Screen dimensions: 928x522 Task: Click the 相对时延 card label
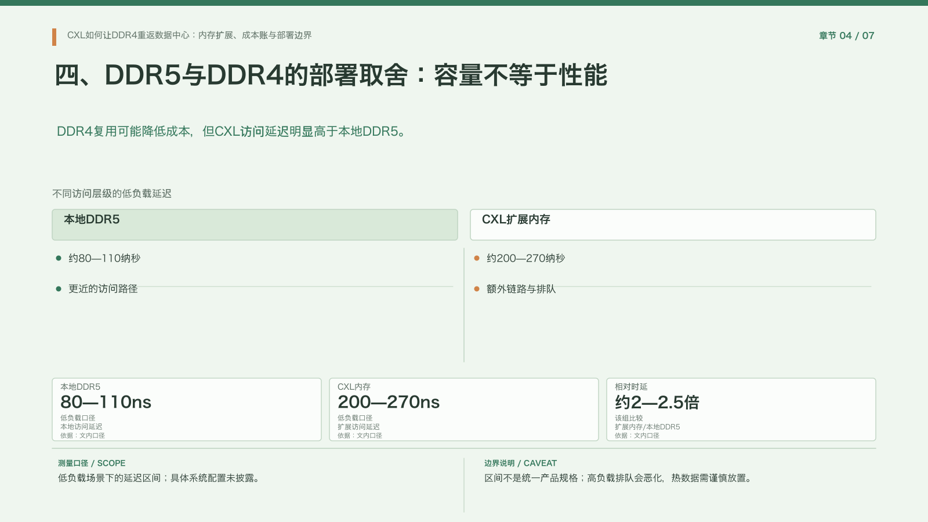(x=631, y=387)
